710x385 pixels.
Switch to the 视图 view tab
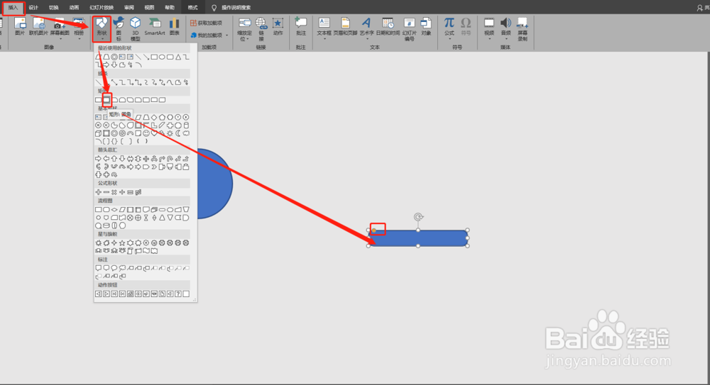tap(149, 7)
